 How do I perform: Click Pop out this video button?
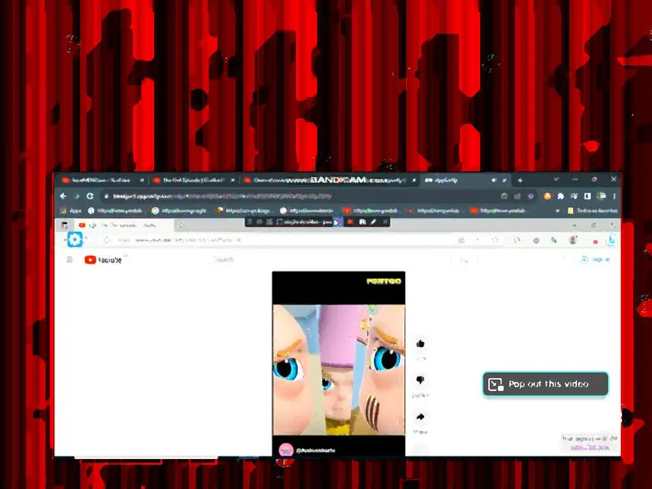(545, 384)
